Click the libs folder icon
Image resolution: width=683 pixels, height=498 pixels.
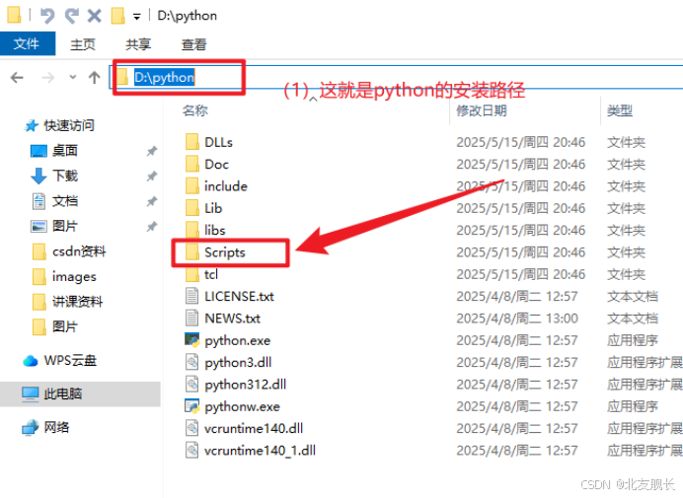coord(192,230)
